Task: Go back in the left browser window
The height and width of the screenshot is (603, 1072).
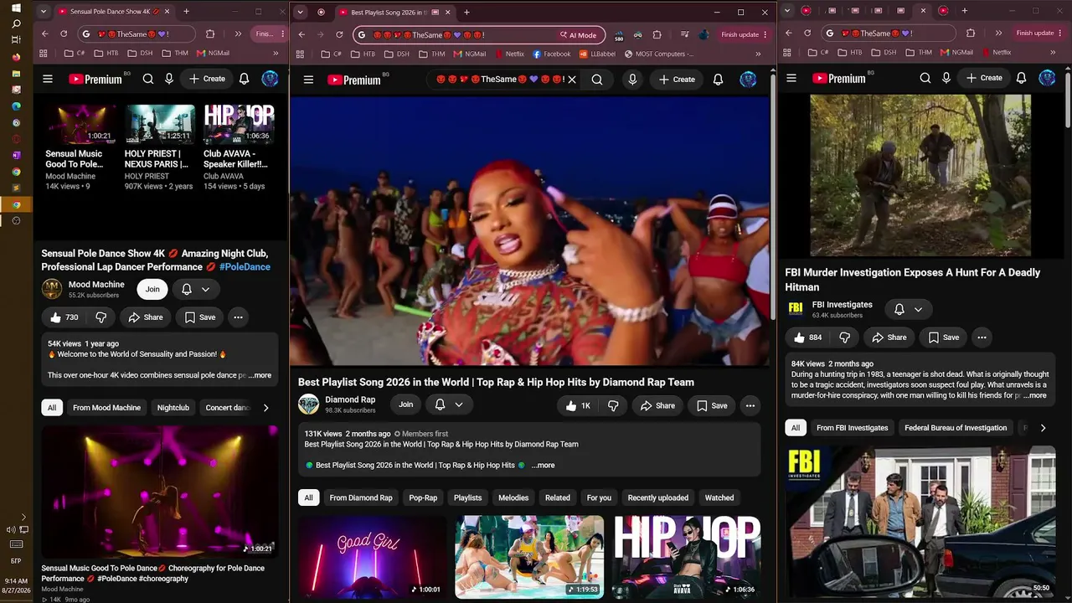Action: (x=45, y=33)
